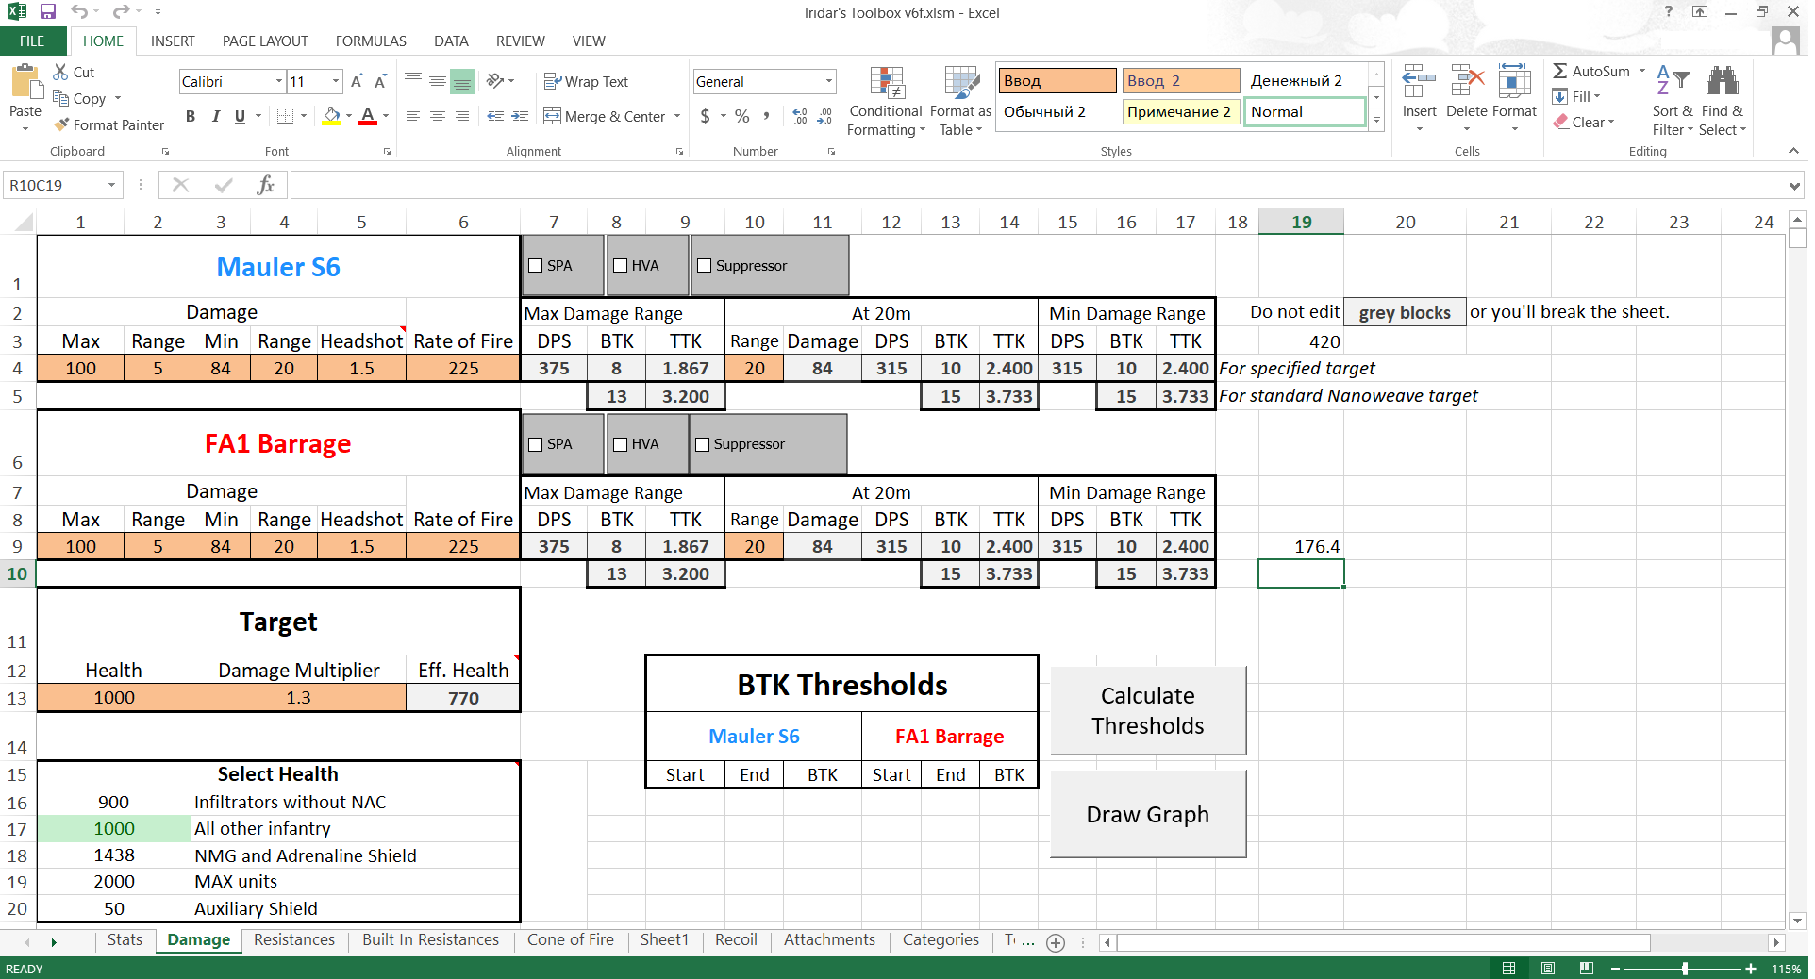1815x979 pixels.
Task: Increase font size with the large A icon
Action: pos(357,81)
